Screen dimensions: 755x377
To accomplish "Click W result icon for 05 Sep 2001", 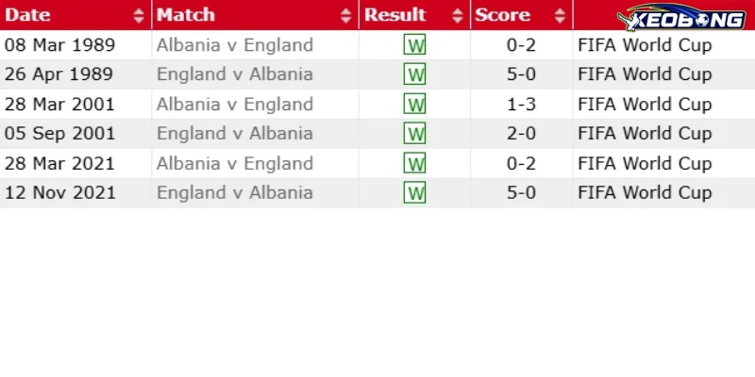I will point(414,134).
